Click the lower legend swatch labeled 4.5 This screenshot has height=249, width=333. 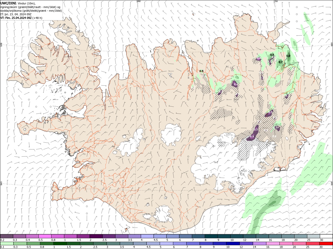pos(153,244)
